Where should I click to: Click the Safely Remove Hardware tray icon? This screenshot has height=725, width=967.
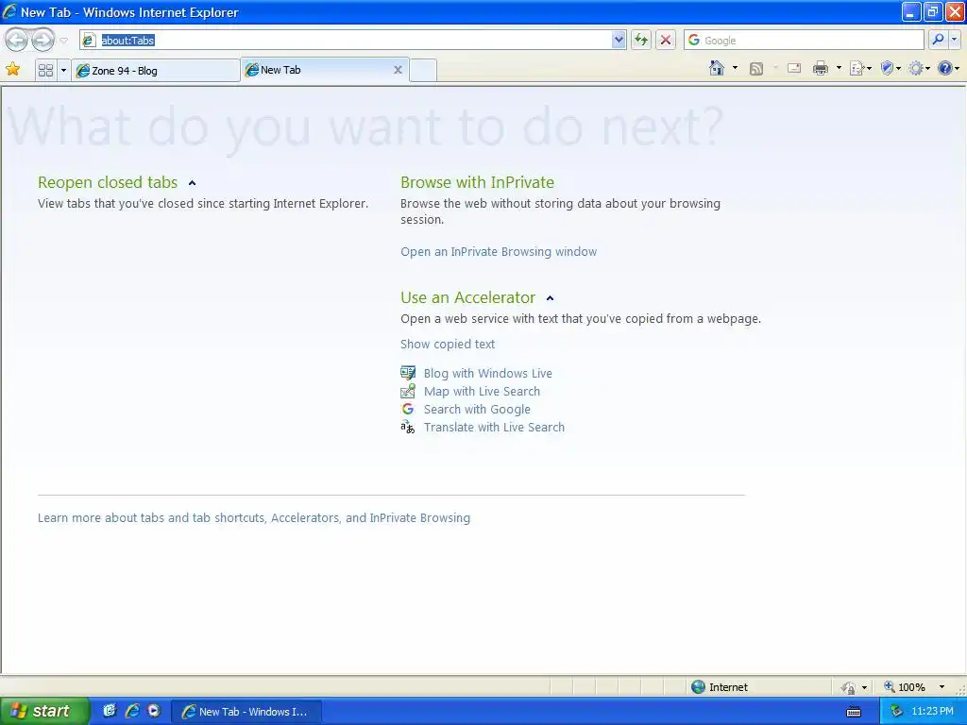[x=896, y=712]
